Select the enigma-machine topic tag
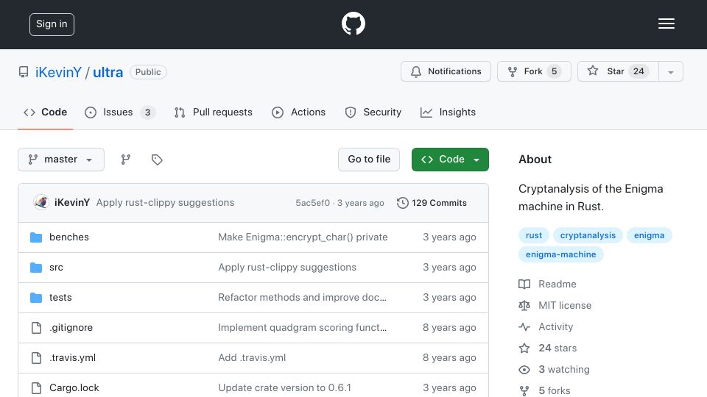The image size is (707, 397). [x=561, y=254]
